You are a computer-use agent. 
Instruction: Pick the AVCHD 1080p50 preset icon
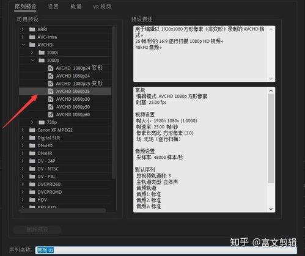point(51,107)
